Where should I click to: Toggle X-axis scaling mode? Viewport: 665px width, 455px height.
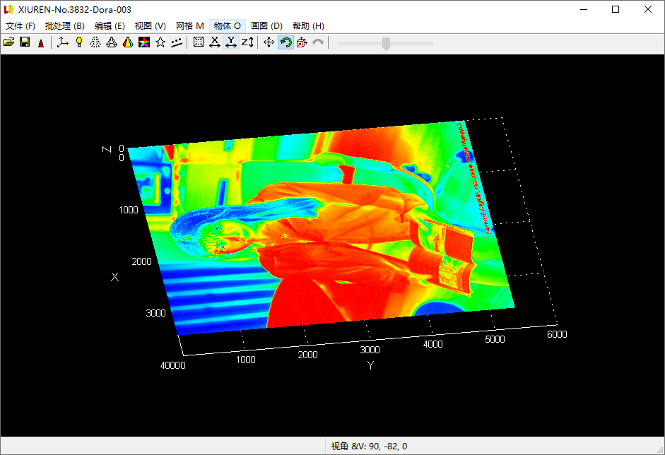(214, 42)
